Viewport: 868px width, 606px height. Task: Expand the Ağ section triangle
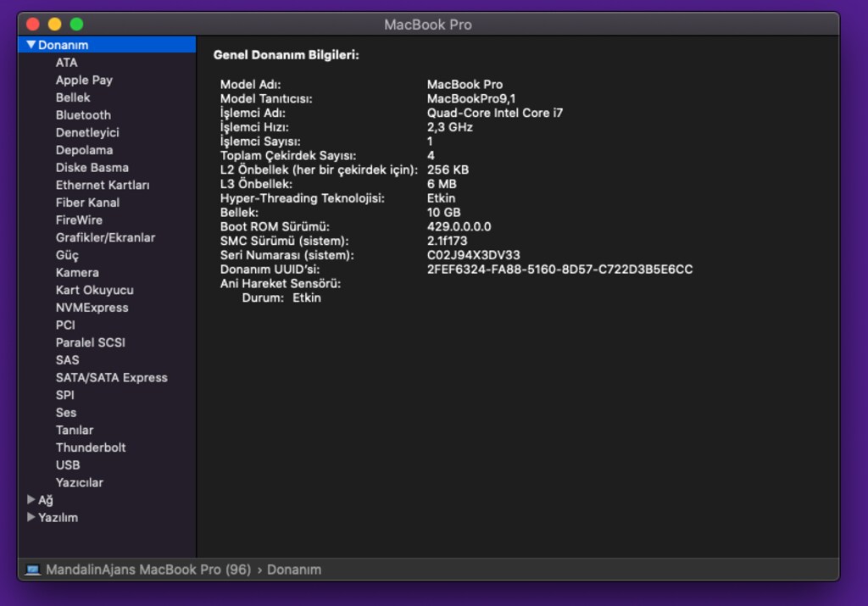pos(31,499)
